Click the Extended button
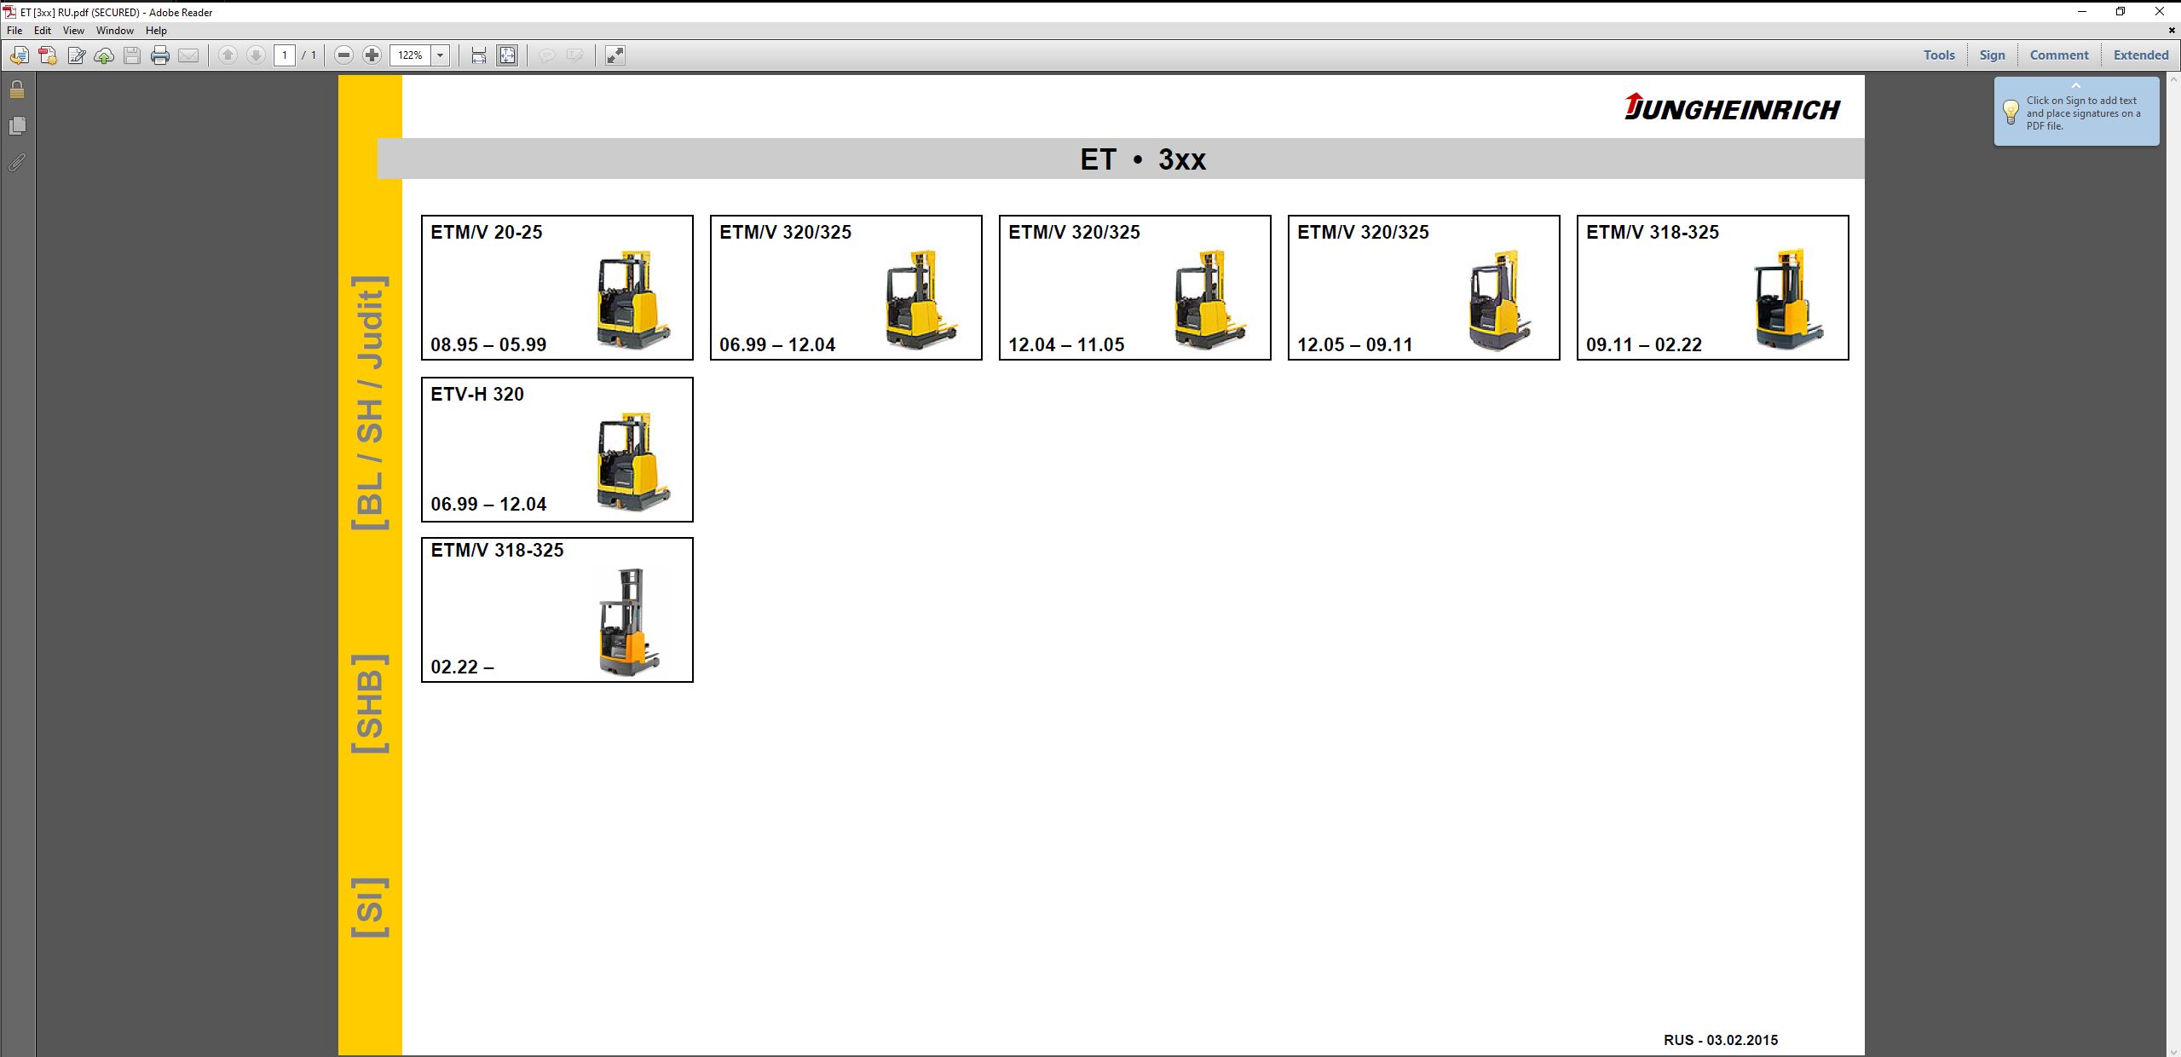This screenshot has height=1057, width=2181. pos(2142,55)
